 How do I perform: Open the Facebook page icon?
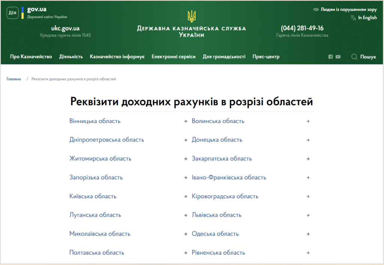330,57
